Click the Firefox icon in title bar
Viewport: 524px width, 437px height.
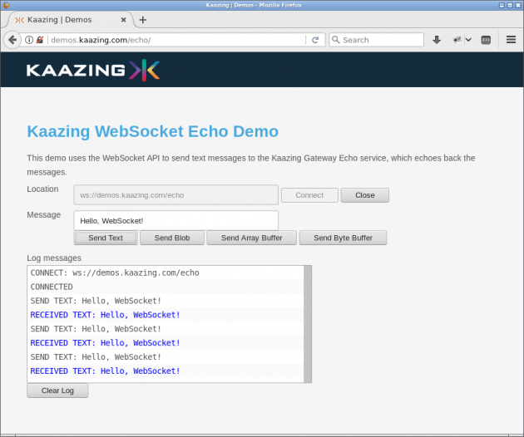(x=6, y=5)
